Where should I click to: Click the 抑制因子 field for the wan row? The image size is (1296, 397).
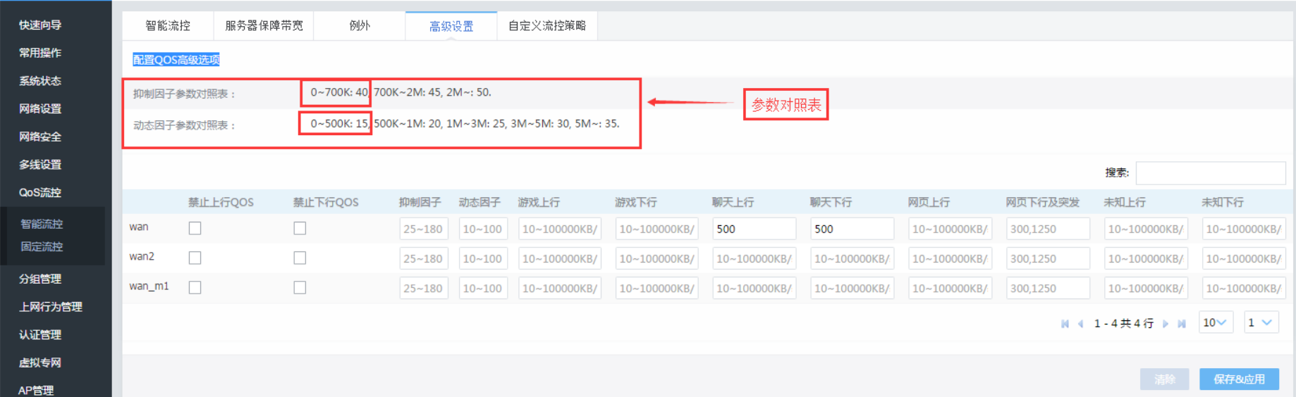423,229
